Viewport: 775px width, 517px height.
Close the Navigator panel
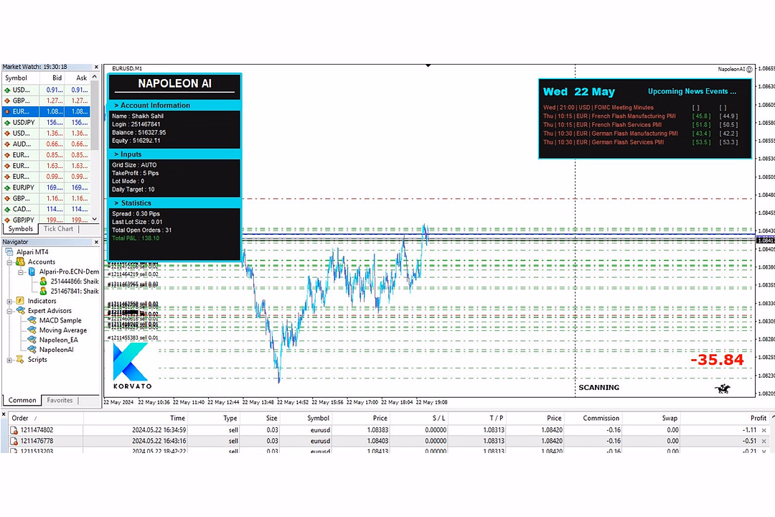tap(96, 242)
